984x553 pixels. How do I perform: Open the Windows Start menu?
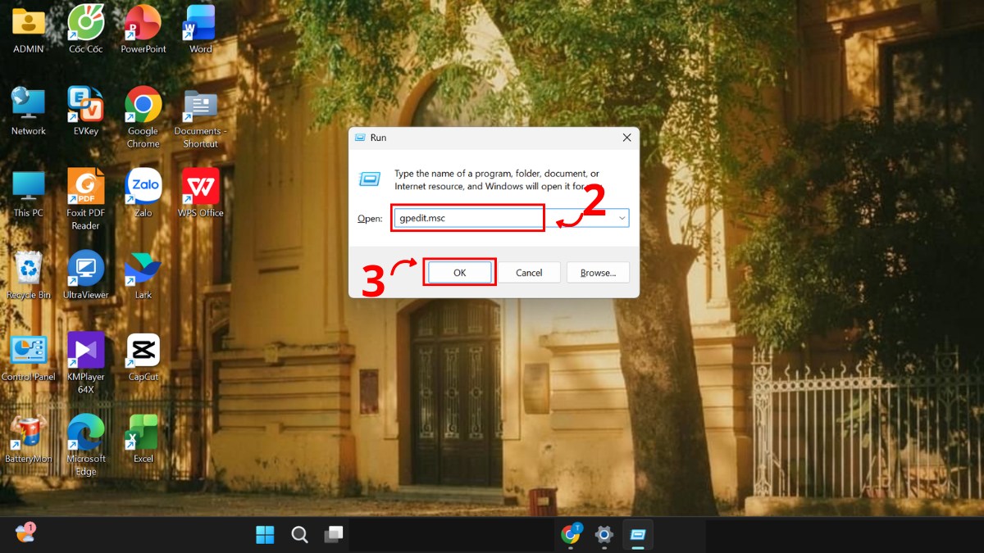tap(264, 534)
